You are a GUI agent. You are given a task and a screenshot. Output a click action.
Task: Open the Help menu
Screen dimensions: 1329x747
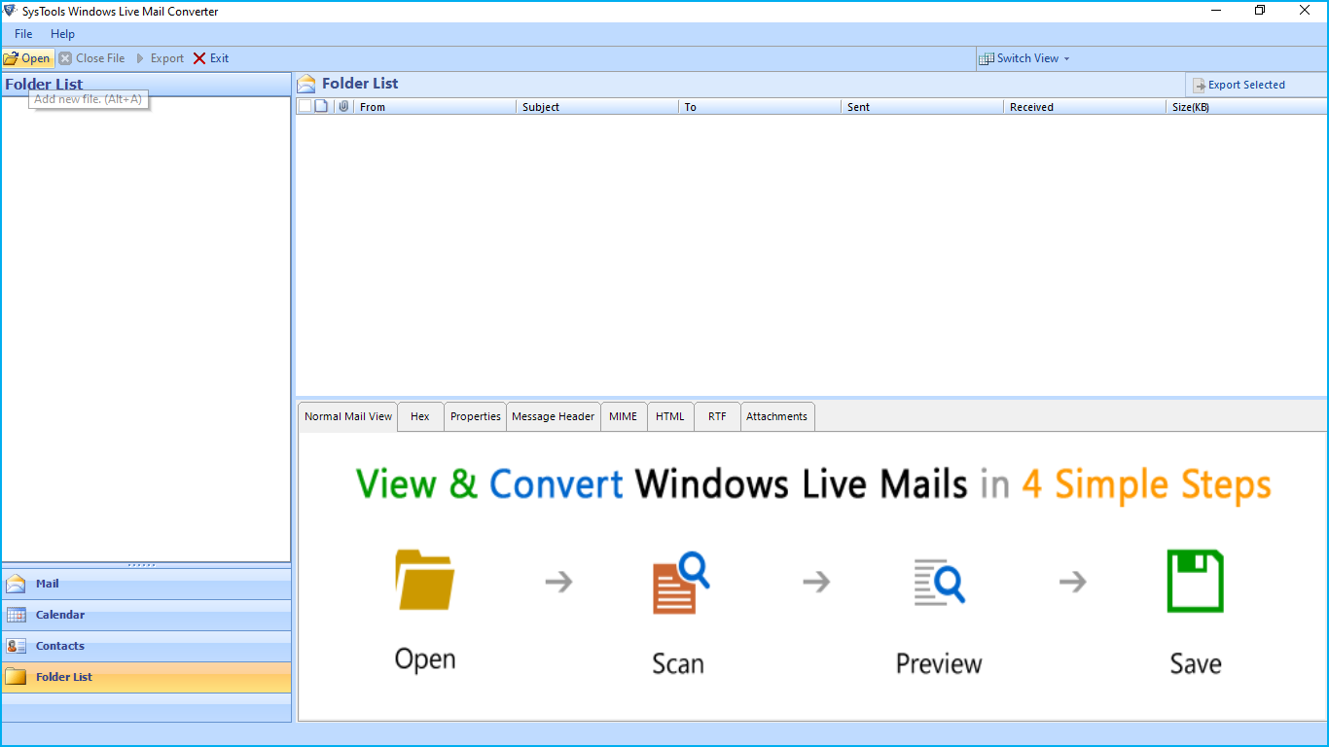(x=62, y=34)
